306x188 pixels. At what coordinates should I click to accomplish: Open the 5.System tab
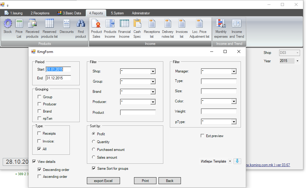pos(117,13)
